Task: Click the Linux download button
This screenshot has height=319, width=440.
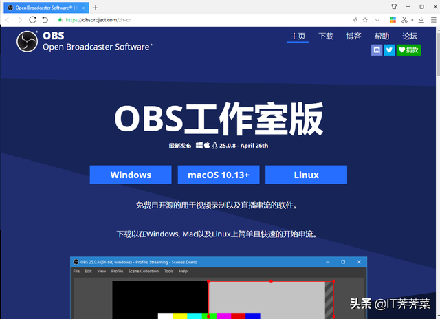Action: coord(306,175)
